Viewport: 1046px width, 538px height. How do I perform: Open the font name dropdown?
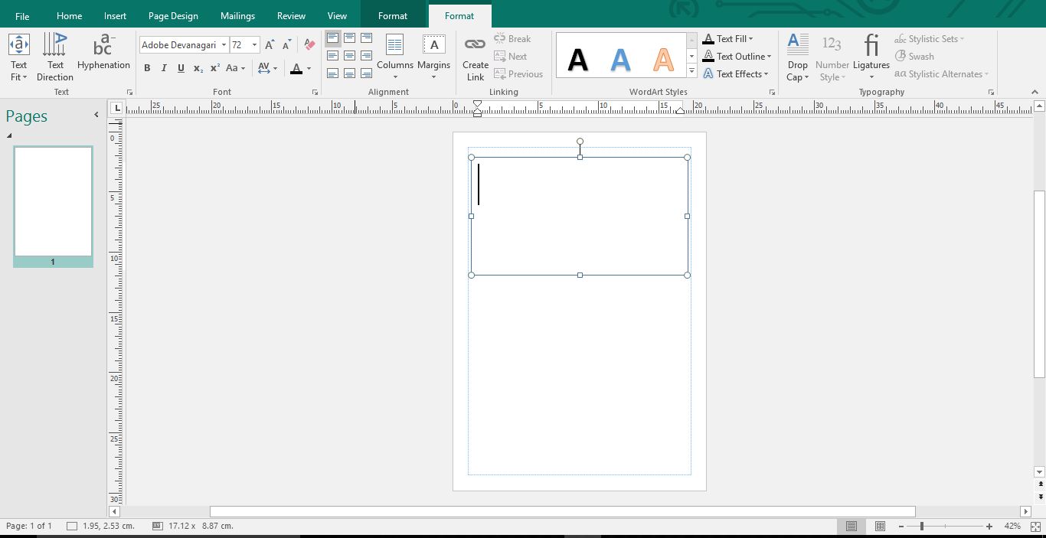click(224, 45)
